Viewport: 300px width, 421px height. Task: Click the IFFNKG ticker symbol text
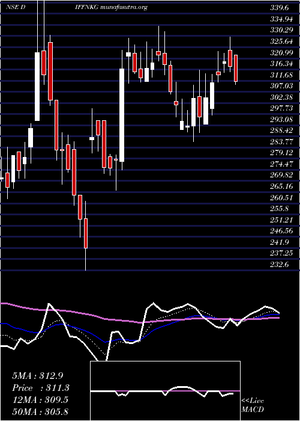click(x=88, y=7)
